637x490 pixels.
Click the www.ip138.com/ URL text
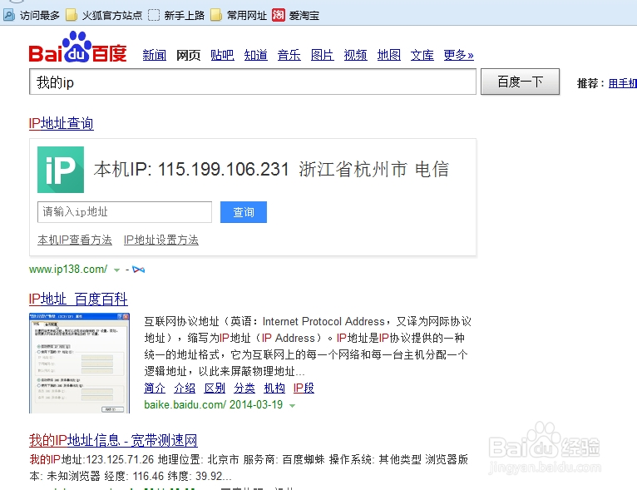click(x=68, y=270)
